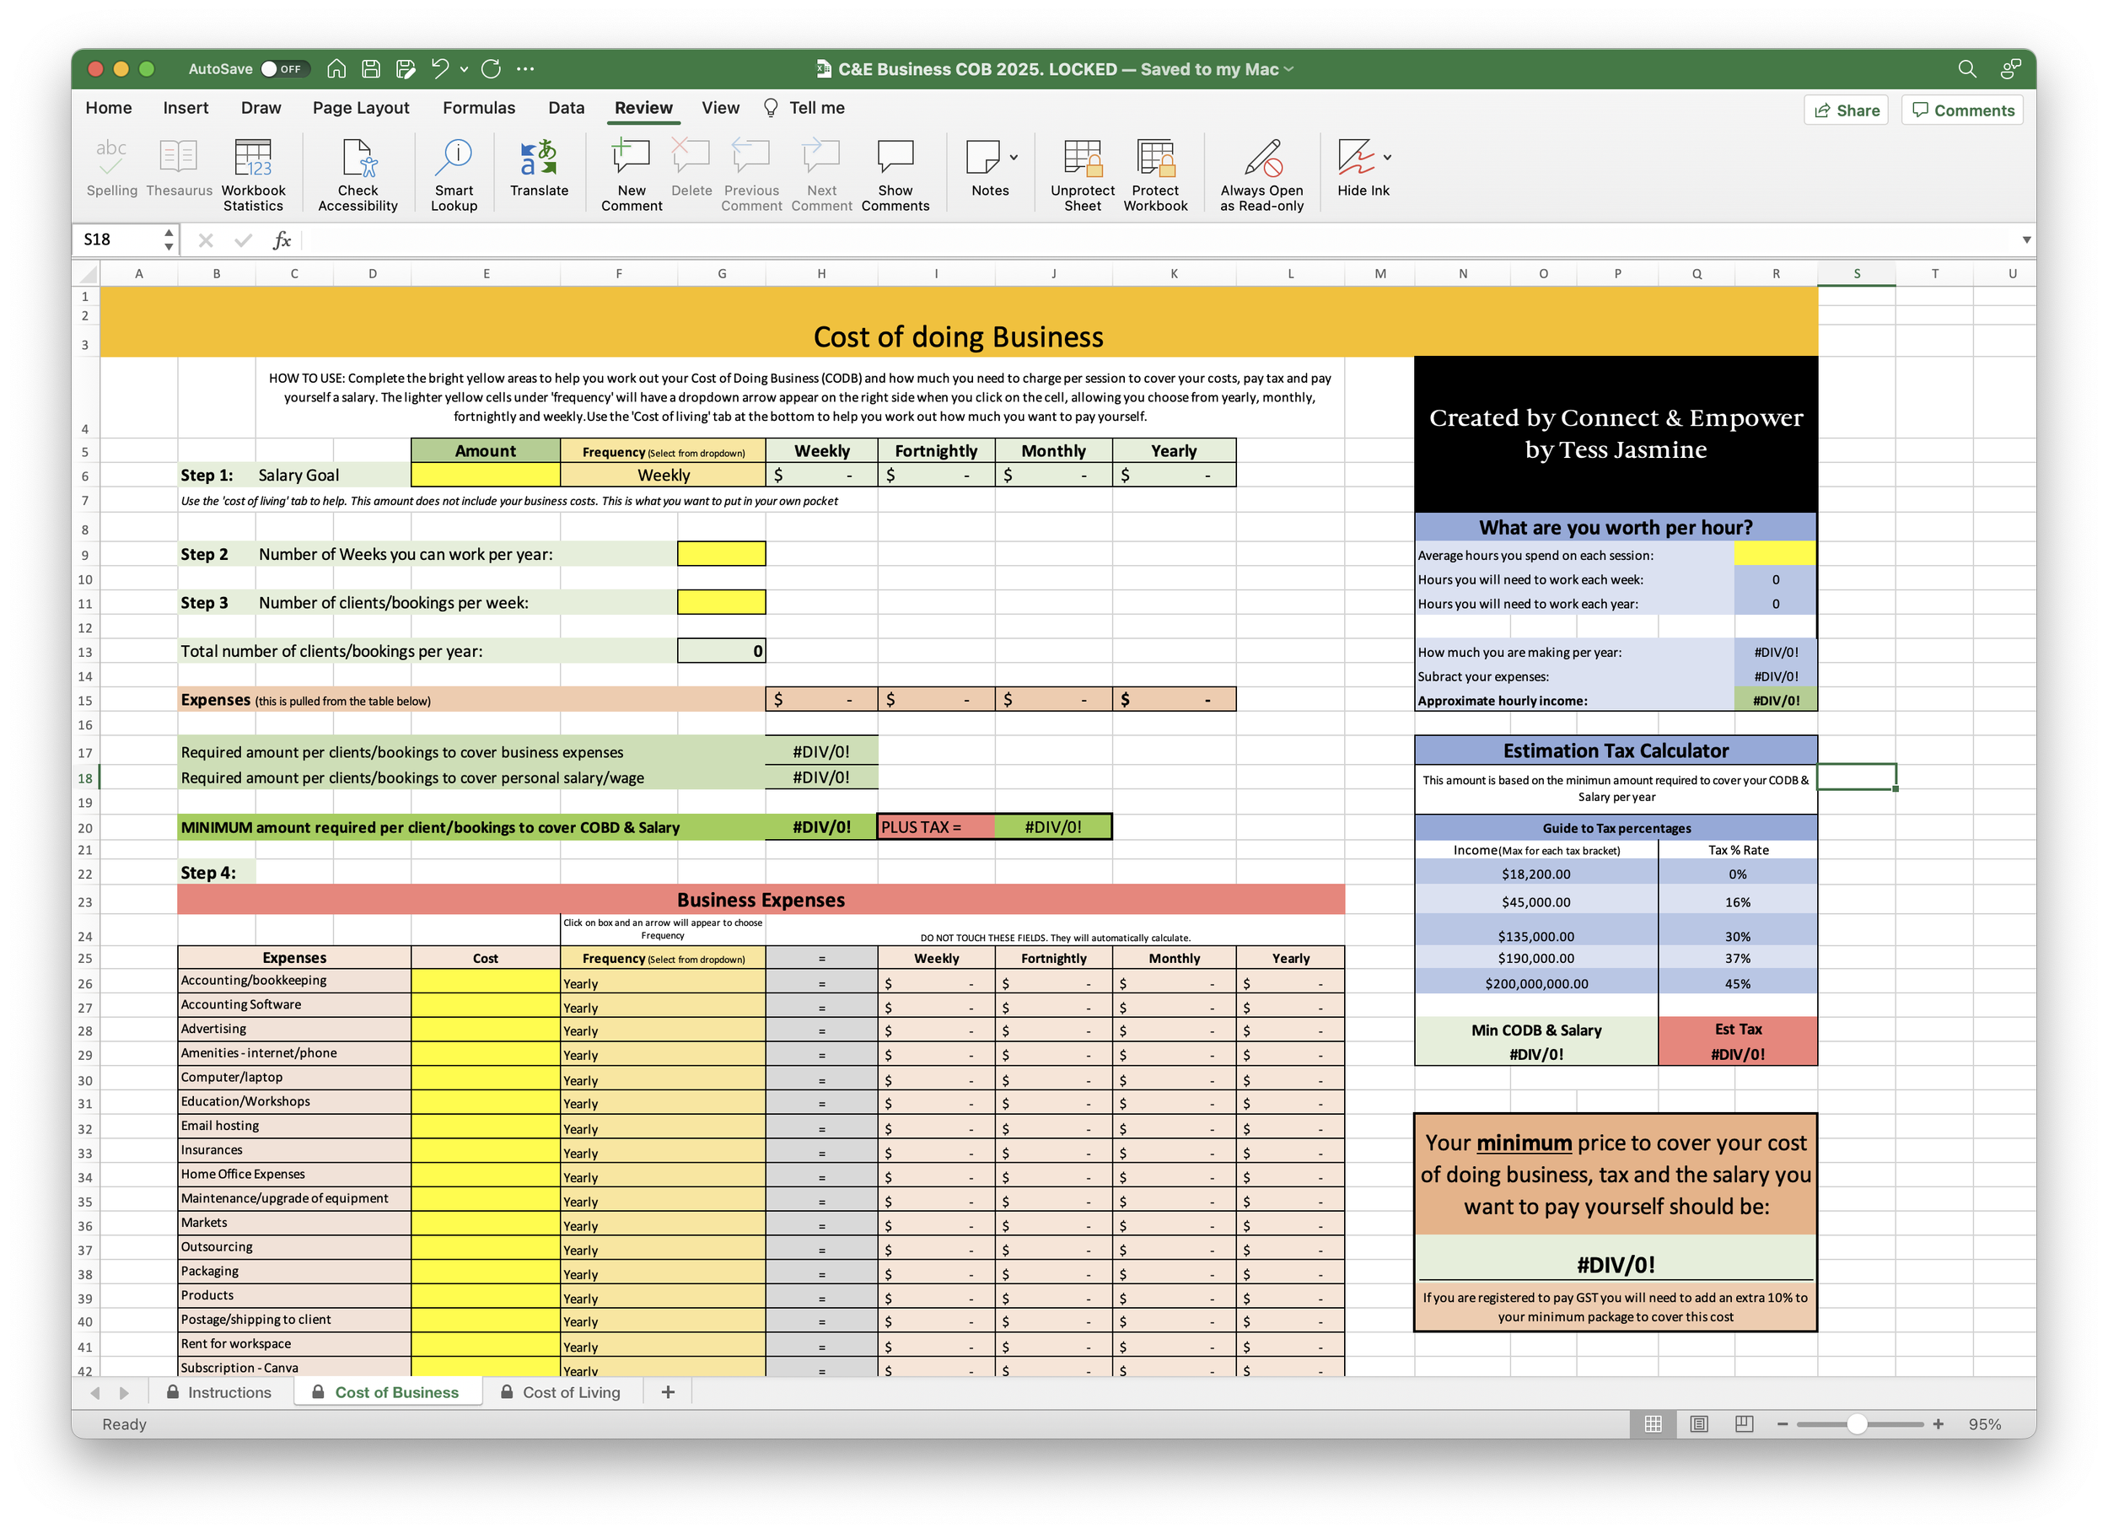The width and height of the screenshot is (2108, 1533).
Task: Expand the Undo history dropdown
Action: point(464,69)
